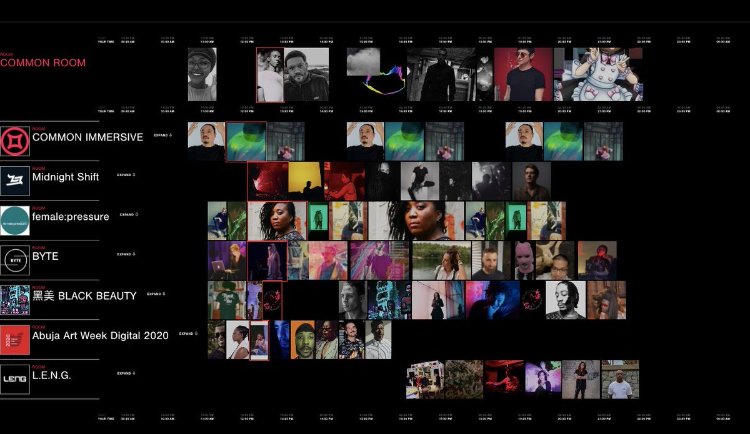Select man in floral shirt in Abuja row
The width and height of the screenshot is (750, 434).
pos(351,340)
